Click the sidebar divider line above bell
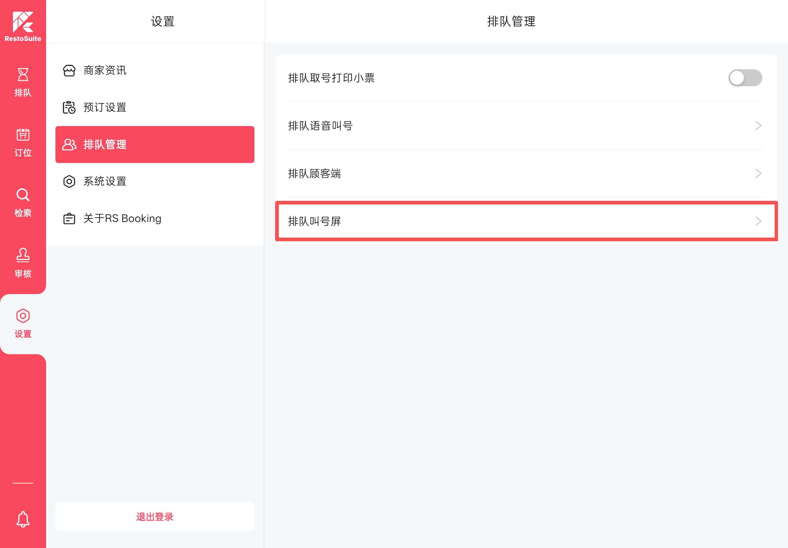This screenshot has width=788, height=548. pos(23,483)
